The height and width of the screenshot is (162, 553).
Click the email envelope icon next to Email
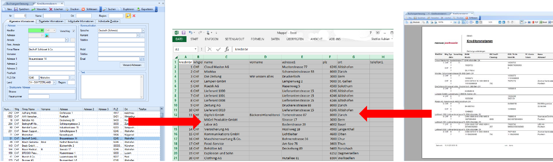point(142,59)
